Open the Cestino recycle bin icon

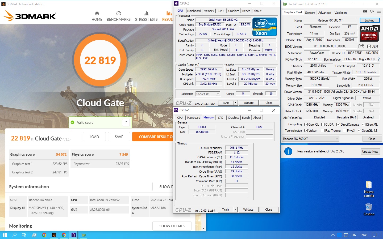[369, 209]
